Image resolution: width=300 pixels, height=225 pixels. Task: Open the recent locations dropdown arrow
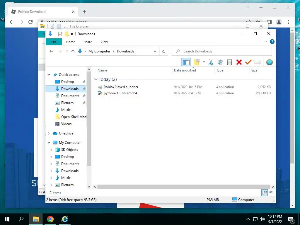pyautogui.click(x=67, y=51)
